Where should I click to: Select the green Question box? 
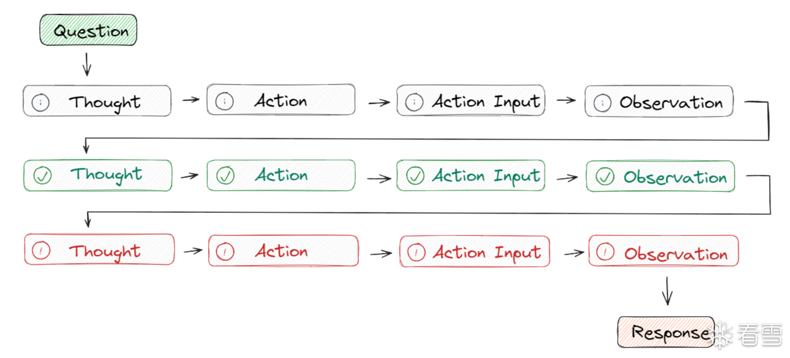(x=88, y=30)
